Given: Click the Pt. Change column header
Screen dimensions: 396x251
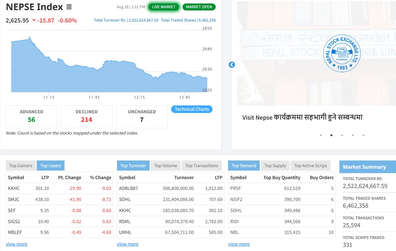Looking at the screenshot, I should tap(70, 178).
